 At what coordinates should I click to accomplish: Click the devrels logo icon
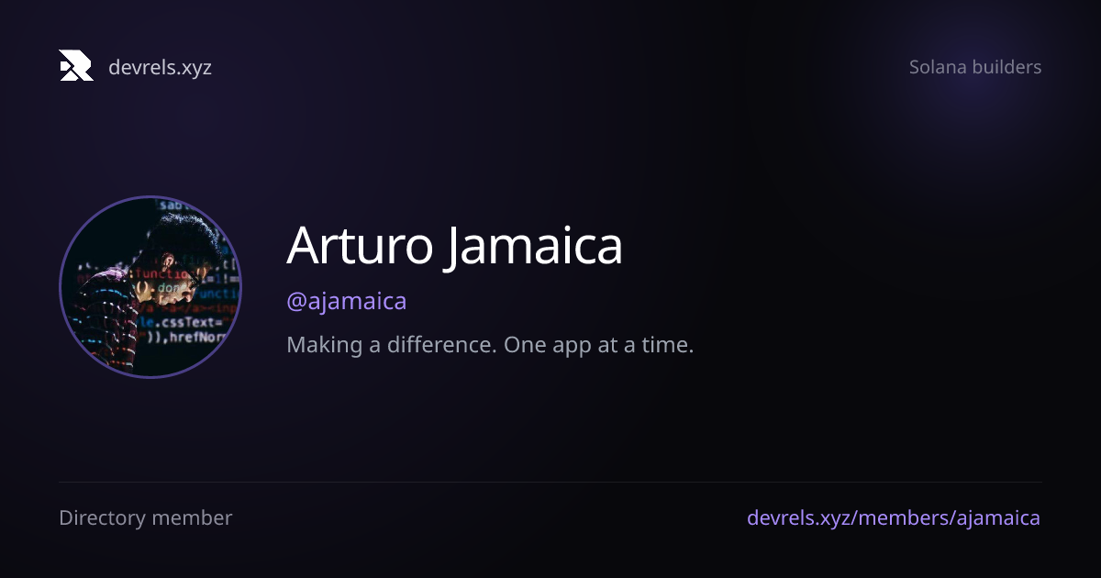pyautogui.click(x=76, y=66)
